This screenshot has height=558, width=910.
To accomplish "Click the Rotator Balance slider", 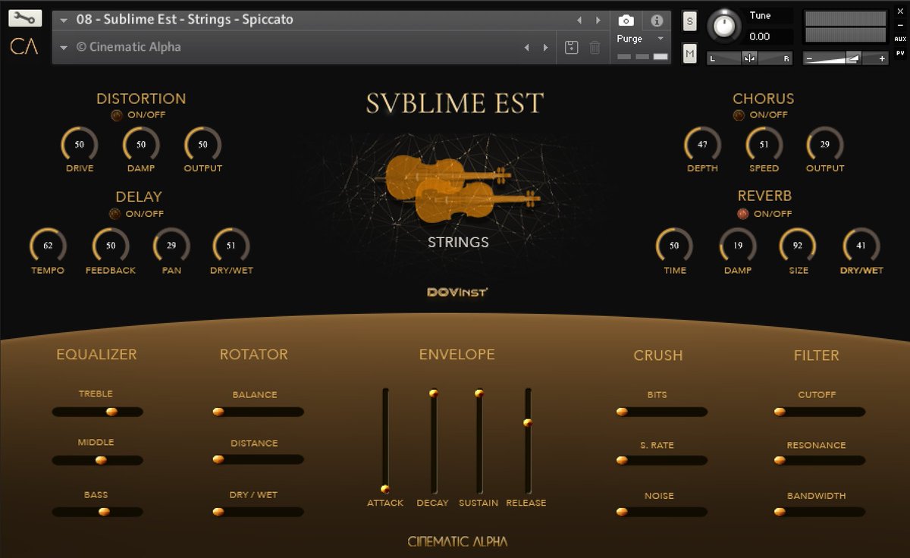I will coord(258,412).
